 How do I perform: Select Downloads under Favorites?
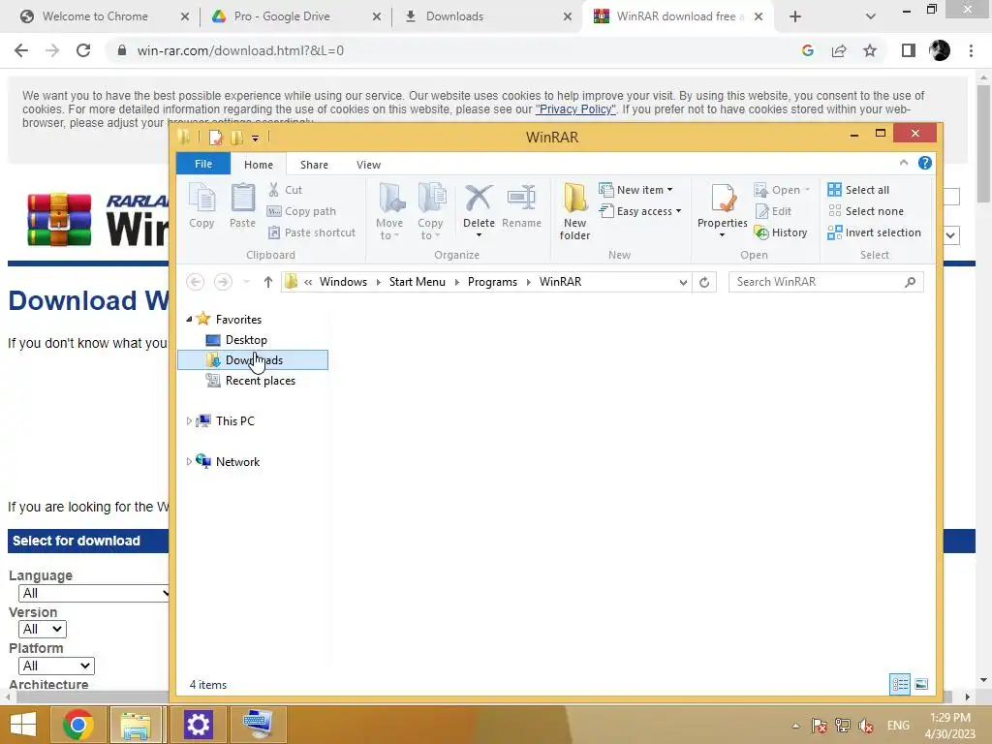[x=253, y=360]
